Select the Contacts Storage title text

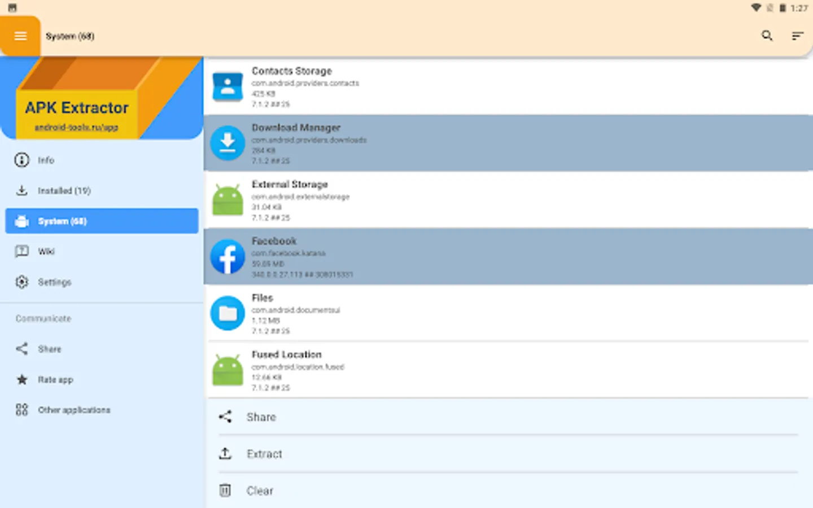[x=292, y=71]
